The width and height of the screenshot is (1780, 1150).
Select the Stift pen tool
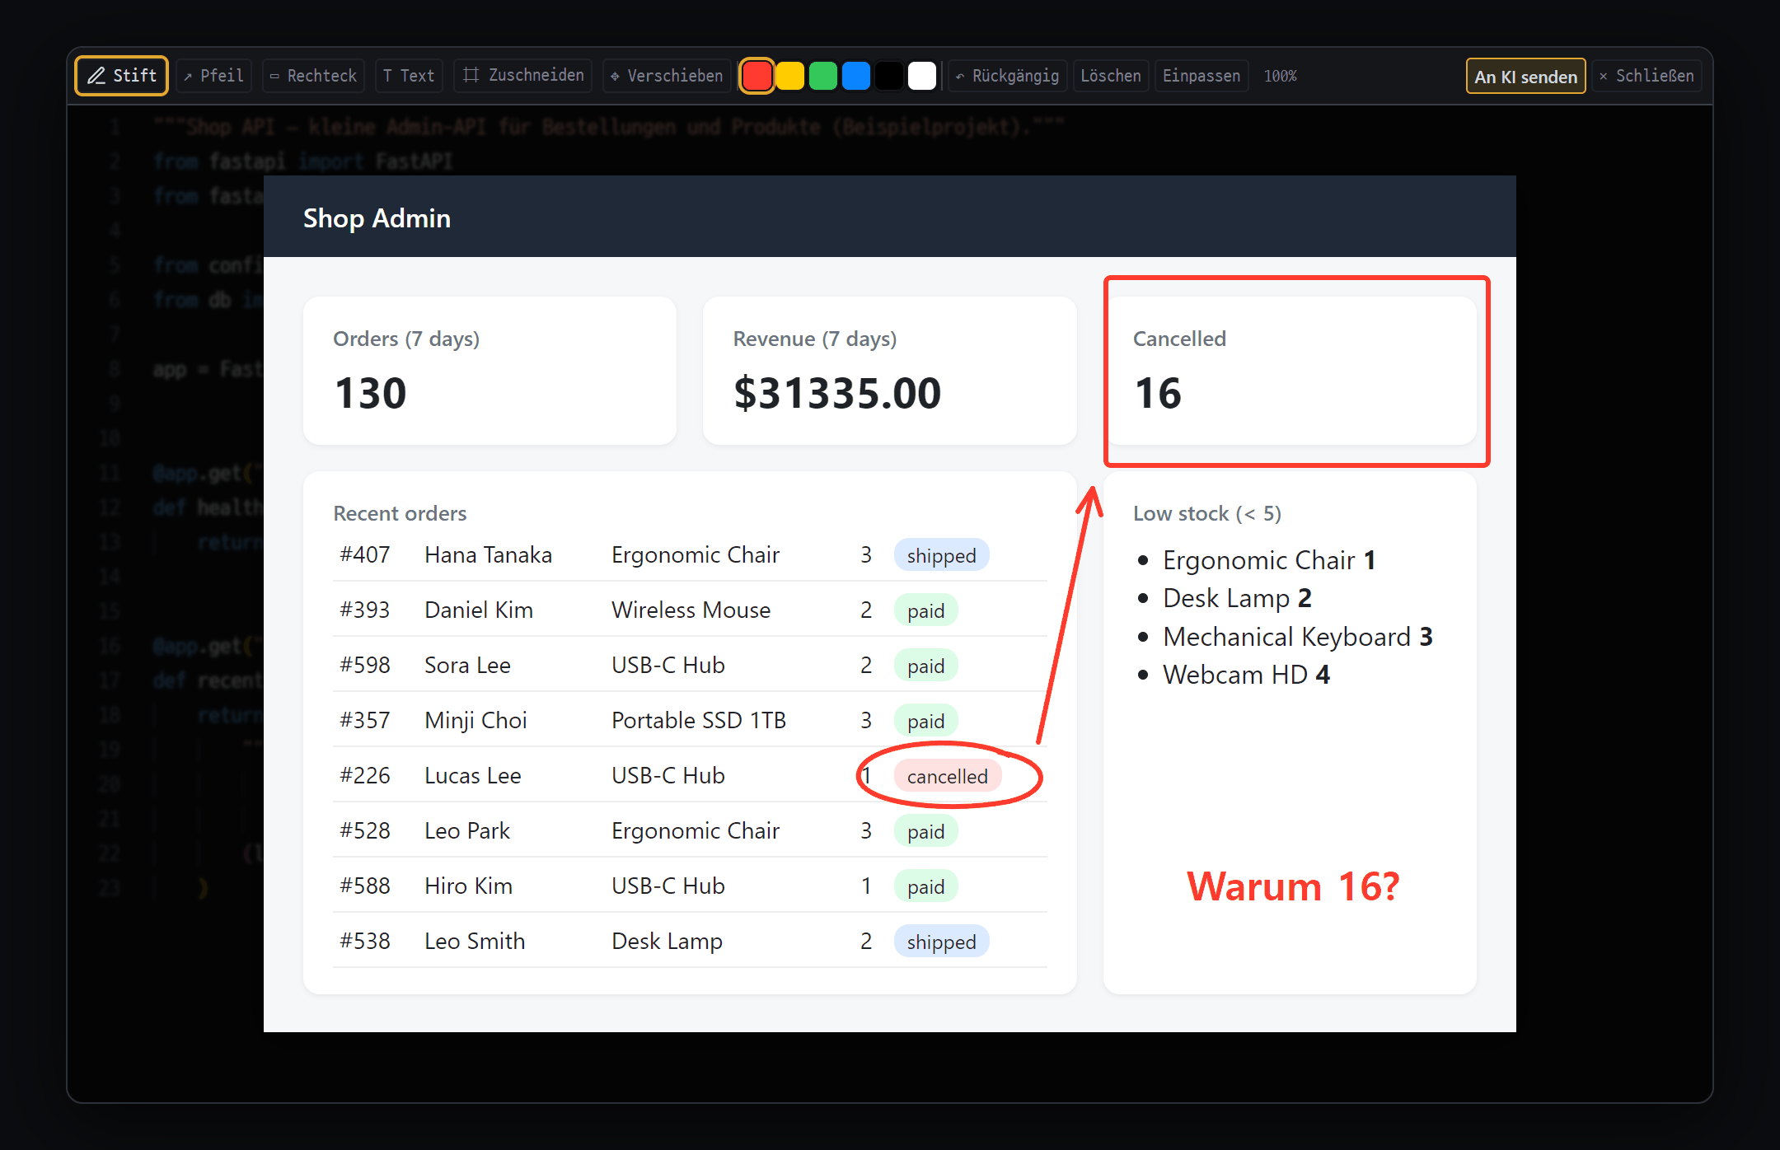122,76
